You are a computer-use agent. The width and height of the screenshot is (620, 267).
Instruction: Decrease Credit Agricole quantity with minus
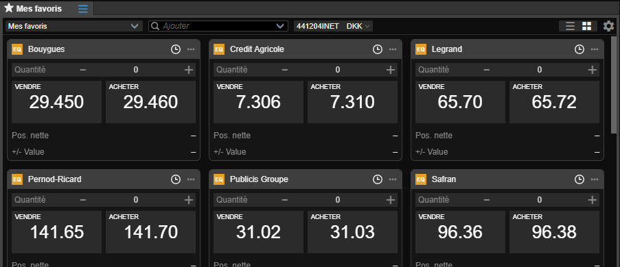(x=285, y=70)
